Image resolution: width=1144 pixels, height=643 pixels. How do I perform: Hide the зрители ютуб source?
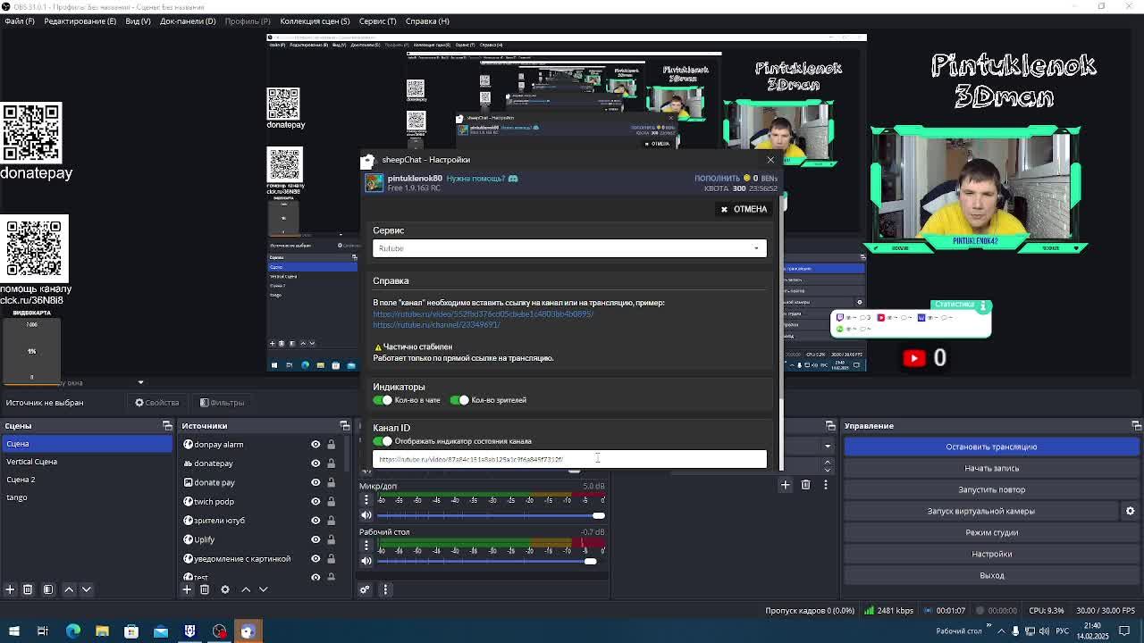click(315, 521)
